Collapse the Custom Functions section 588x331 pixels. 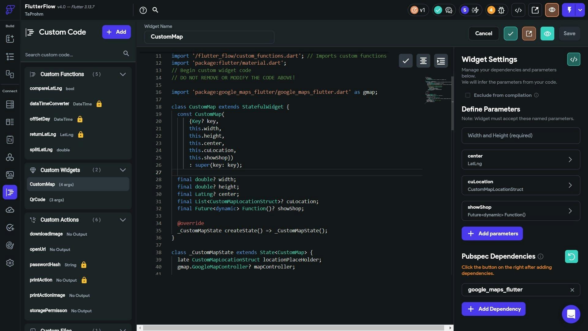123,74
